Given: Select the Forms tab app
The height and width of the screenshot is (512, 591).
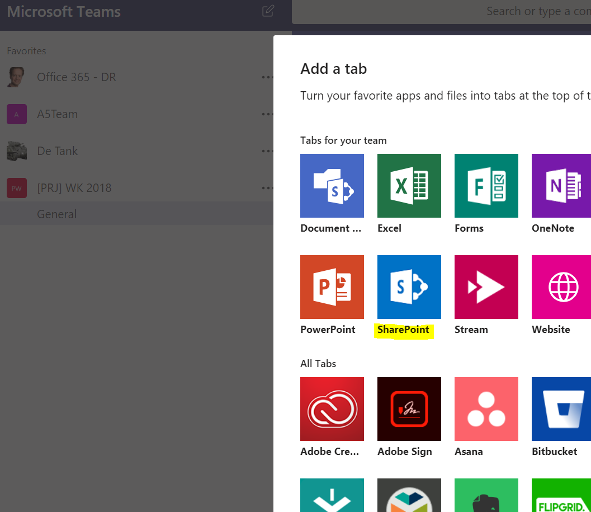Looking at the screenshot, I should tap(486, 186).
